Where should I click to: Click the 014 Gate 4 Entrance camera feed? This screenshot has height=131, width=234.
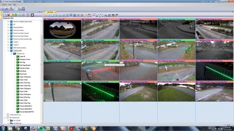tap(176, 71)
